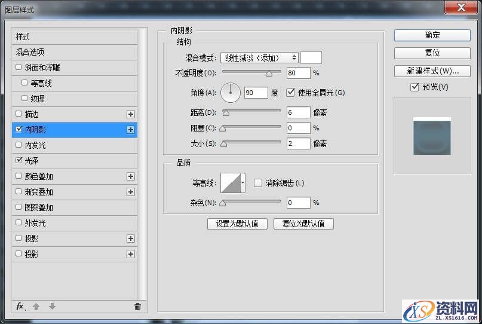Enable the 斜面和浮雕 checkbox
This screenshot has width=482, height=324.
[x=19, y=67]
